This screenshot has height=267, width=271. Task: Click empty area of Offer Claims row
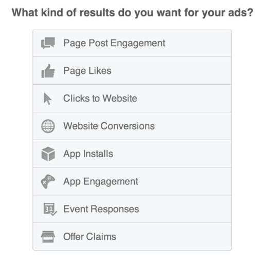click(x=173, y=237)
